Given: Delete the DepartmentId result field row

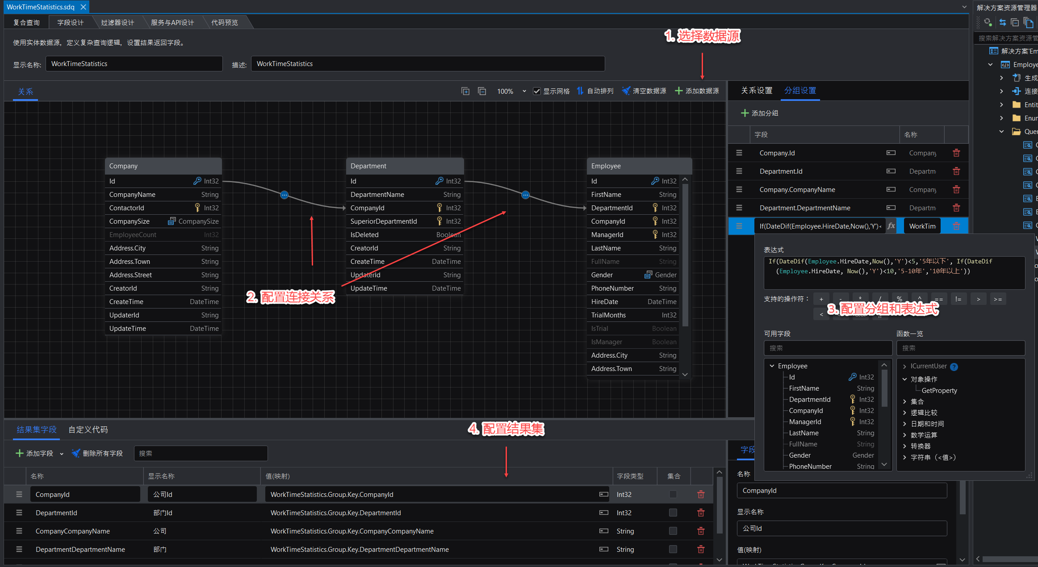Looking at the screenshot, I should click(701, 513).
